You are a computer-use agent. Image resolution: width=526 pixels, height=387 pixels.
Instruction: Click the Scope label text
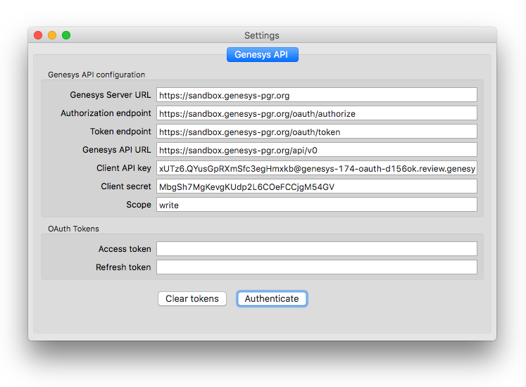[139, 205]
